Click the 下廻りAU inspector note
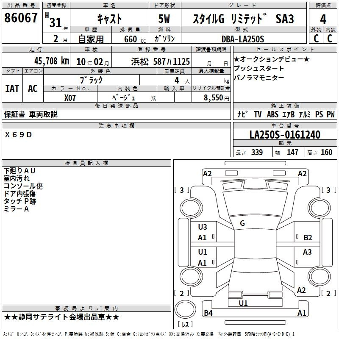This screenshot has height=339, width=339. click(20, 170)
